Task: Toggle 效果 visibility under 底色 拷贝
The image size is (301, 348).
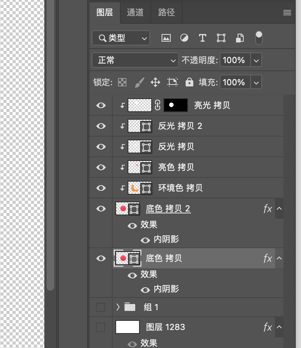Action: click(x=132, y=276)
